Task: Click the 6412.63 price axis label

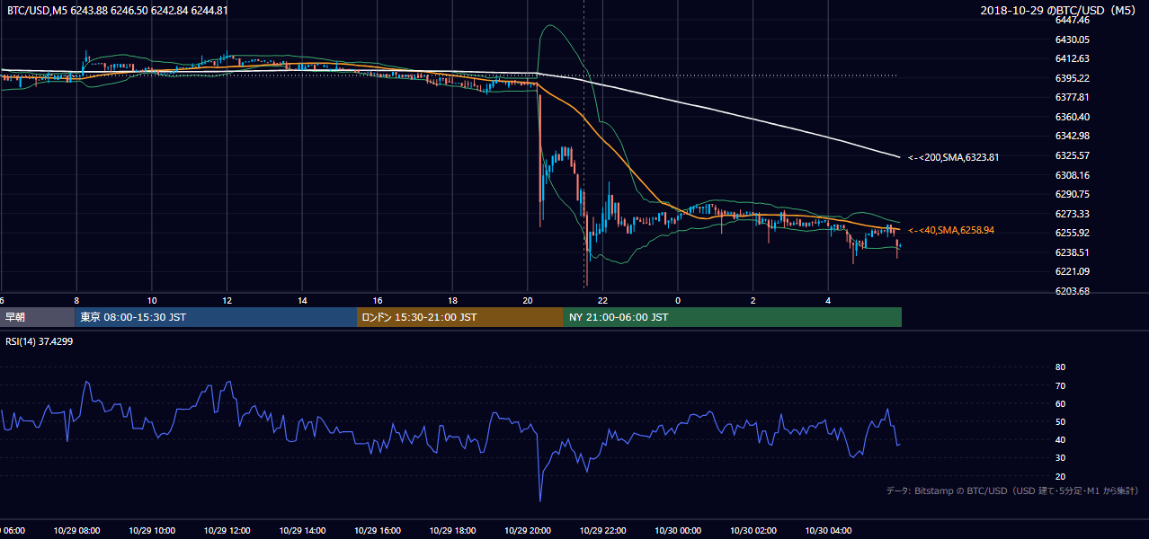Action: point(1073,58)
